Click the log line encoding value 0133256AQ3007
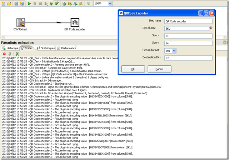Image resolution: width=229 pixels, height=160 pixels. [x=68, y=141]
